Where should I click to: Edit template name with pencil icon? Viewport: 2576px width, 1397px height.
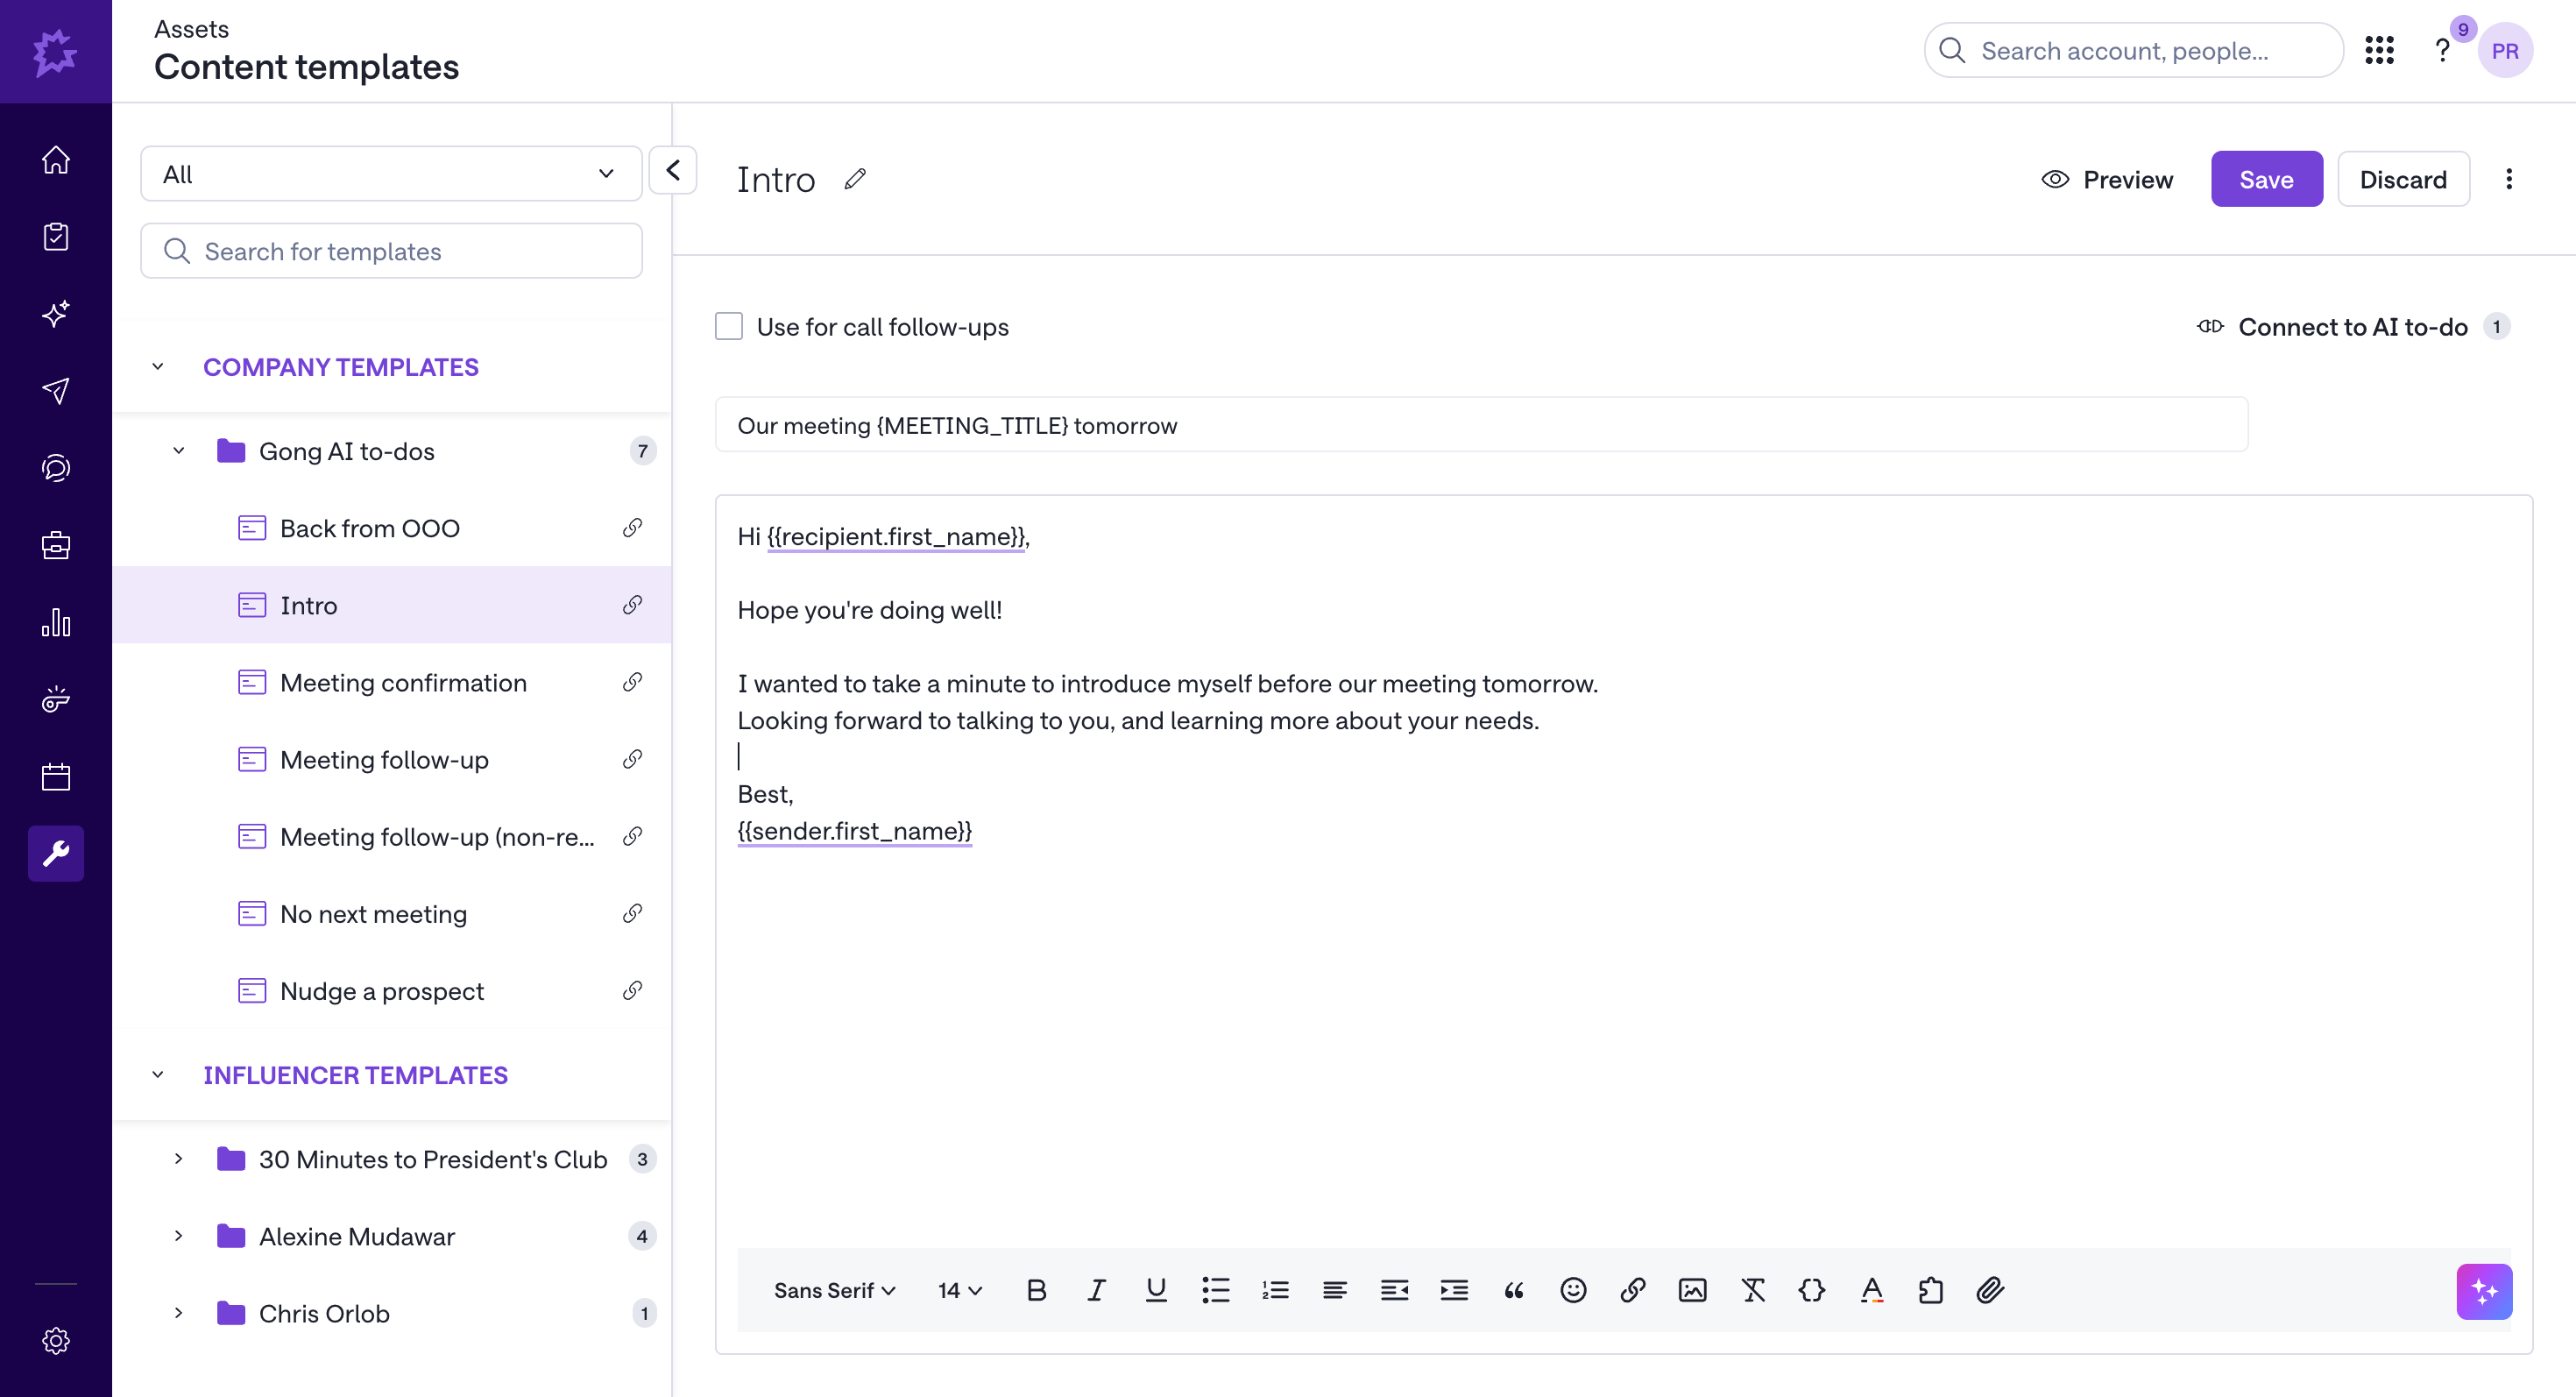(855, 179)
